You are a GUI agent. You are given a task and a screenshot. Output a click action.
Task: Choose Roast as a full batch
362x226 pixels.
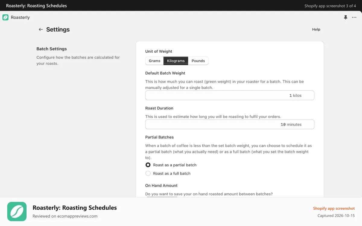(148, 173)
